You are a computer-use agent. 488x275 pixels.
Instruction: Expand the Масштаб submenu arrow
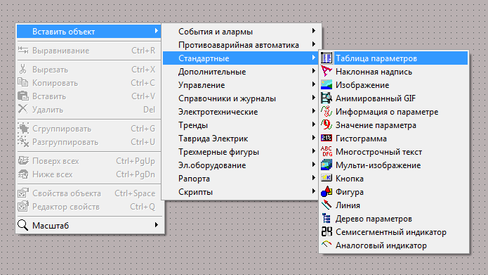coord(157,225)
